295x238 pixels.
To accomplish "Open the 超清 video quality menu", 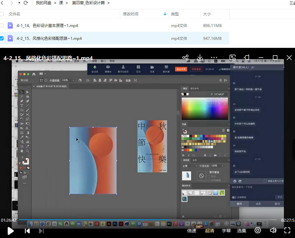I will click(x=209, y=231).
